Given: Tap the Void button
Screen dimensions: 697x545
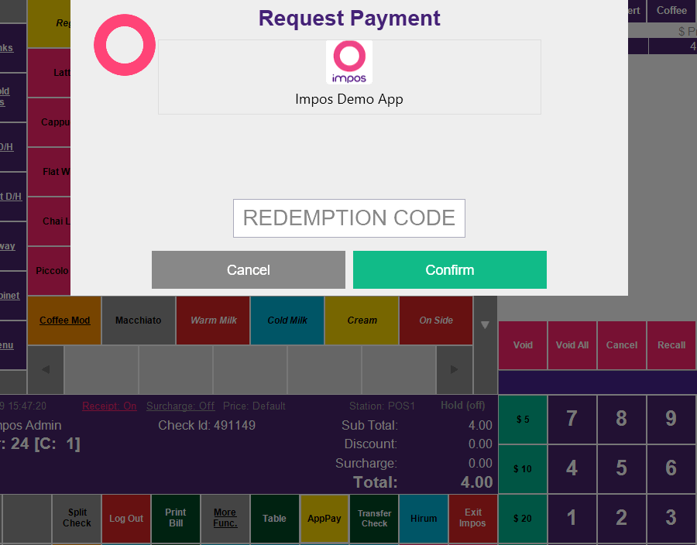Looking at the screenshot, I should pos(523,345).
